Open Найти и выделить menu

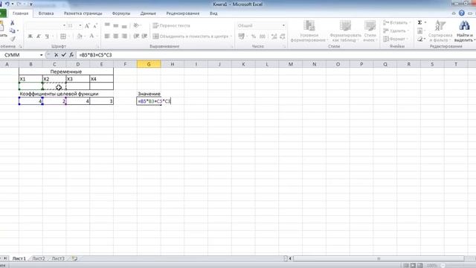pyautogui.click(x=464, y=31)
